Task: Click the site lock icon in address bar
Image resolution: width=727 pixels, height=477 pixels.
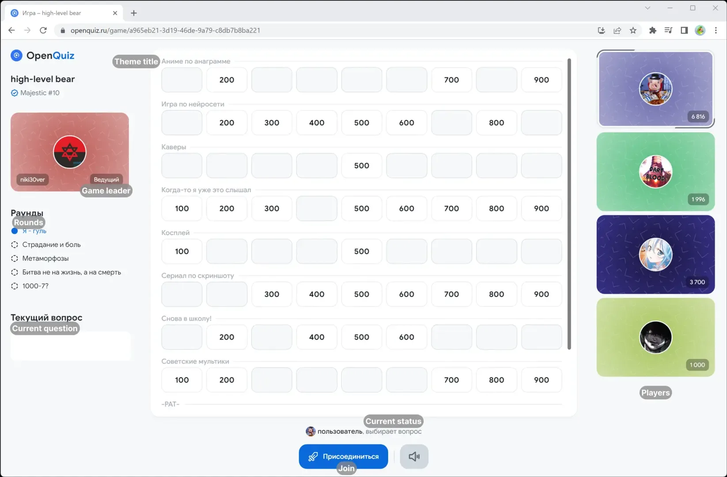Action: tap(62, 30)
